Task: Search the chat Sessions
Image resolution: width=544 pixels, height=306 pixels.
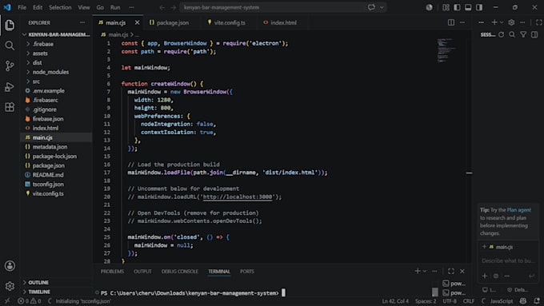Action: tap(512, 34)
